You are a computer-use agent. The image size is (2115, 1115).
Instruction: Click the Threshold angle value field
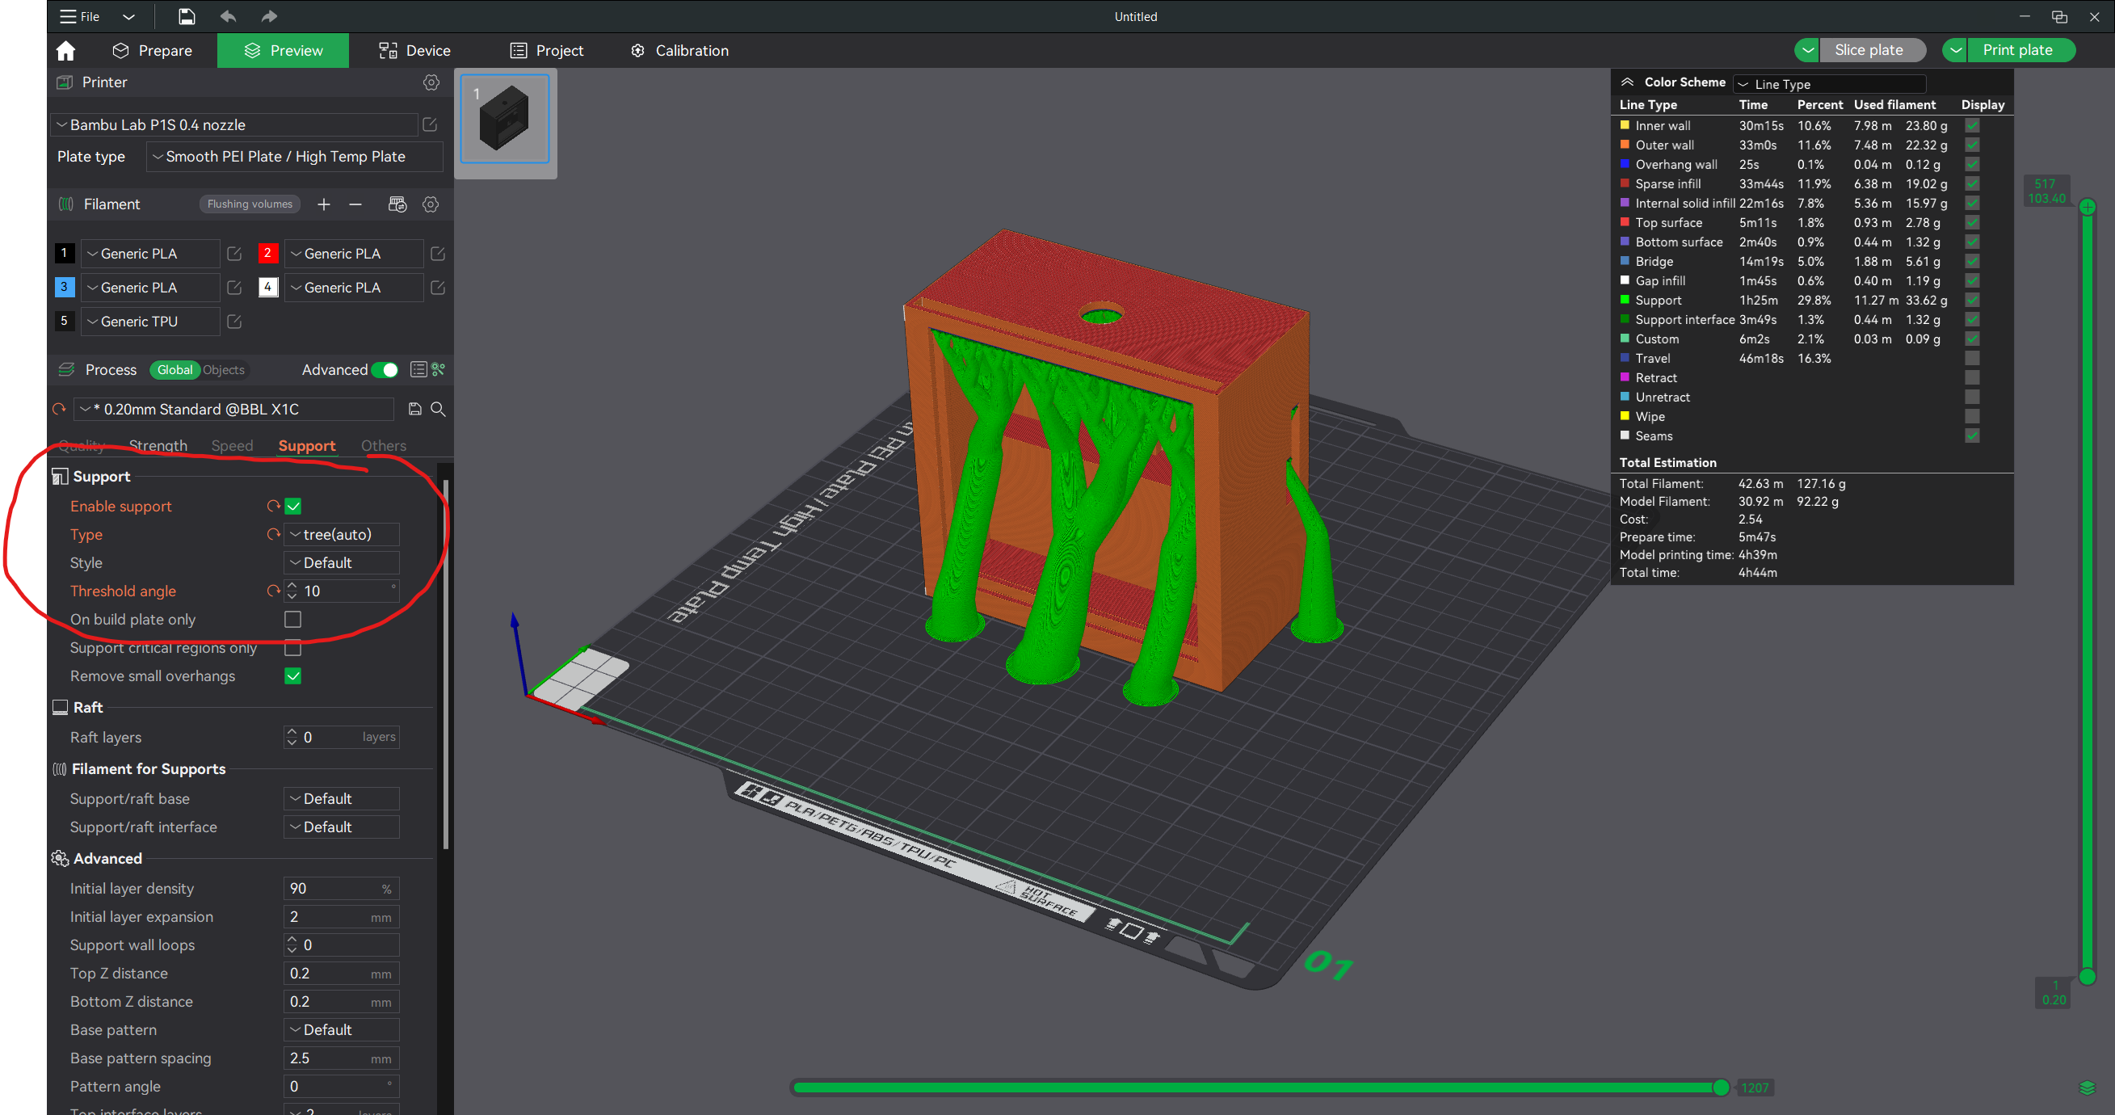coord(342,591)
